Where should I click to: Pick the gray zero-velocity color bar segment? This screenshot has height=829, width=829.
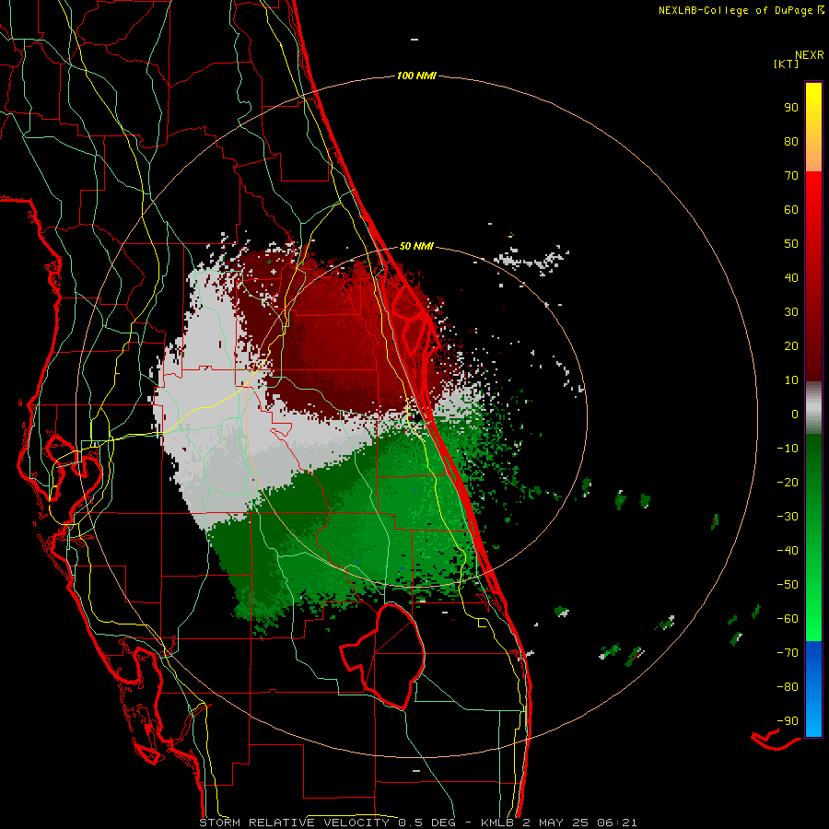coord(813,408)
